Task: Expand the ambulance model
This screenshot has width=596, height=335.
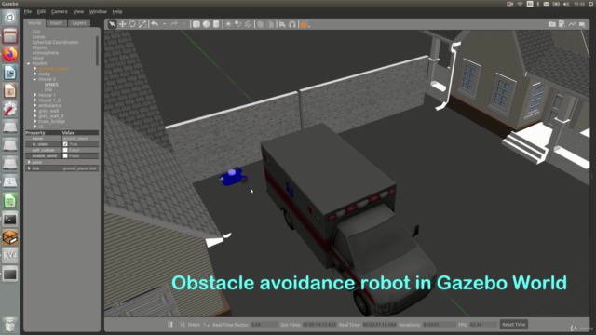Action: click(35, 105)
